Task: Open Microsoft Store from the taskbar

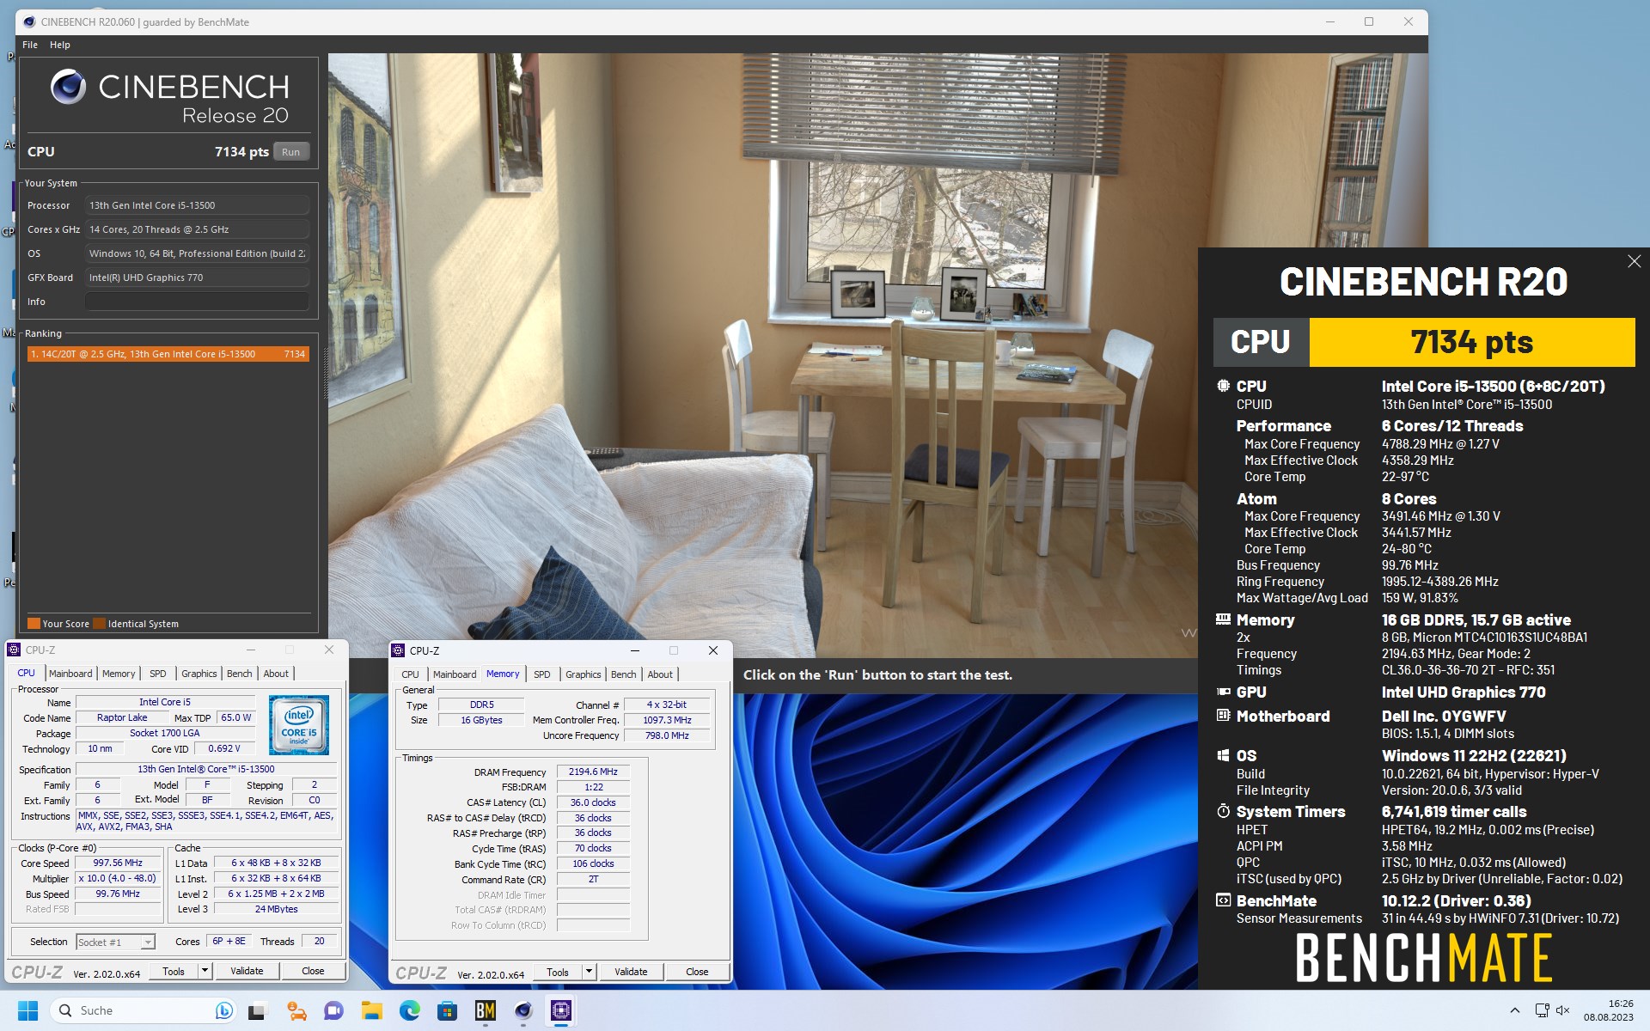Action: [448, 1010]
